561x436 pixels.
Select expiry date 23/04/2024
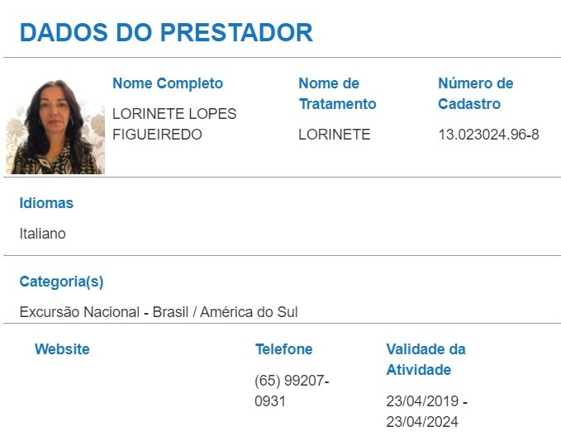[x=422, y=422]
